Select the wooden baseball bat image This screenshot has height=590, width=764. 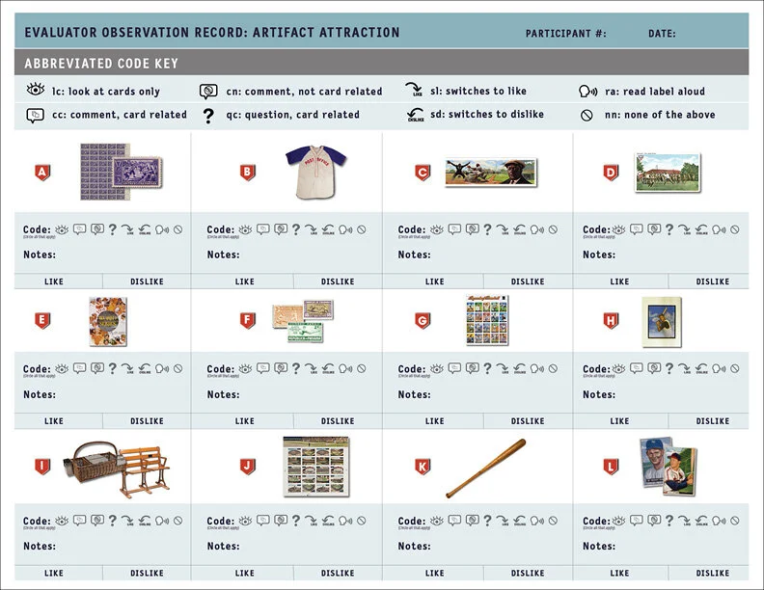pyautogui.click(x=486, y=469)
